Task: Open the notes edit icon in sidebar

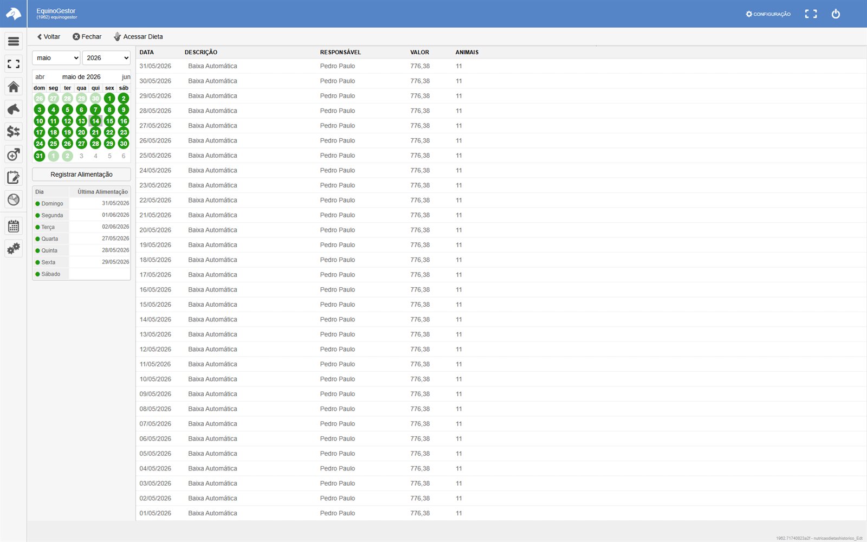Action: tap(14, 177)
